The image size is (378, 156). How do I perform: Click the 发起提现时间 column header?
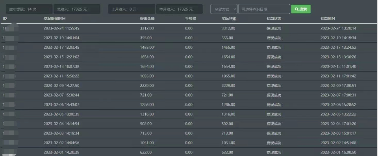point(54,18)
